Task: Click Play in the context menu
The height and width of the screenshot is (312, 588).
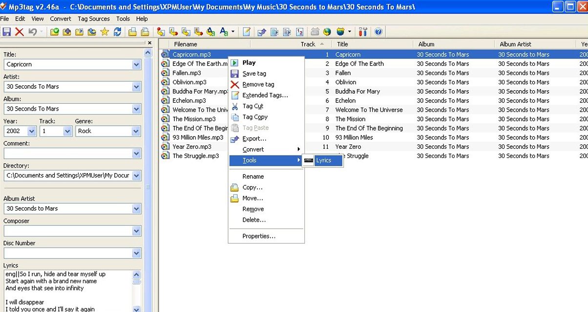Action: (266, 62)
